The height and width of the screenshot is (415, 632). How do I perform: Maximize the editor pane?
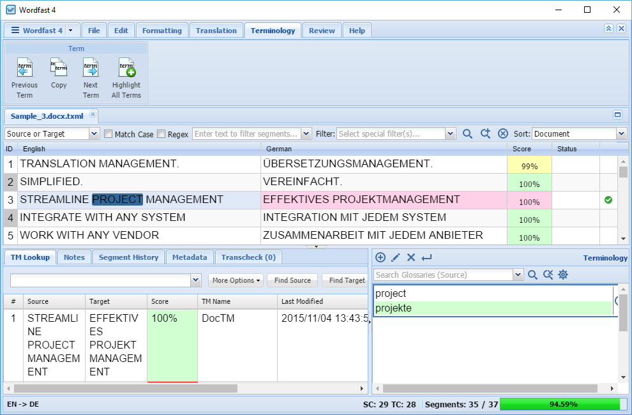pyautogui.click(x=617, y=115)
